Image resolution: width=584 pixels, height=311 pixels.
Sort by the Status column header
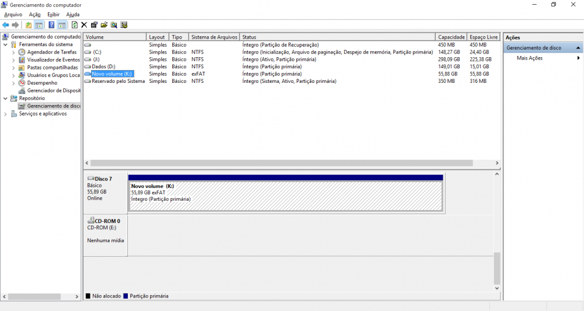338,37
